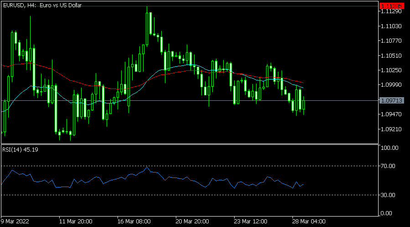Select the red horizontal line at 1.11385
Screen dimensions: 410x227
click(x=190, y=6)
